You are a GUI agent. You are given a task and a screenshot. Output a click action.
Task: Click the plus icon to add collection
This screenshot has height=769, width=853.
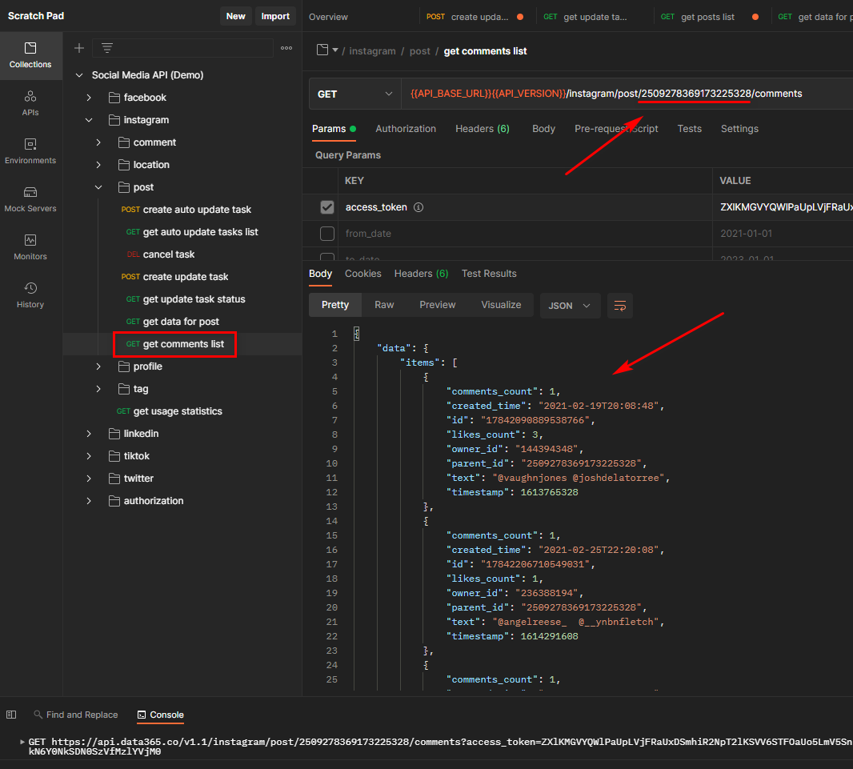(x=79, y=48)
